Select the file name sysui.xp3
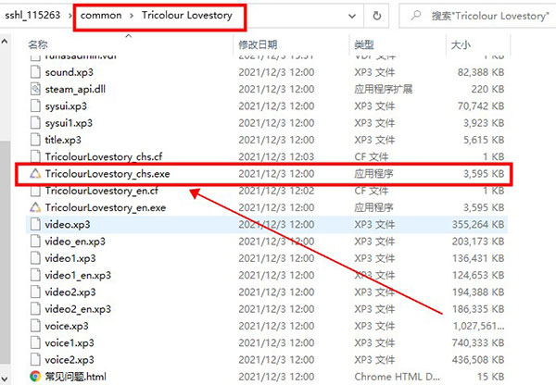 pyautogui.click(x=66, y=106)
